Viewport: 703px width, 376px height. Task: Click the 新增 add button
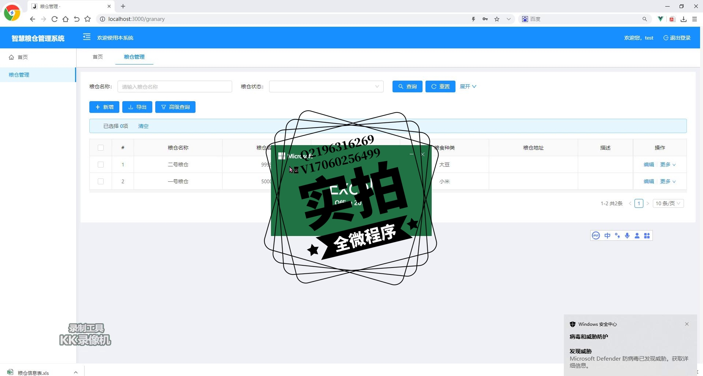click(104, 107)
